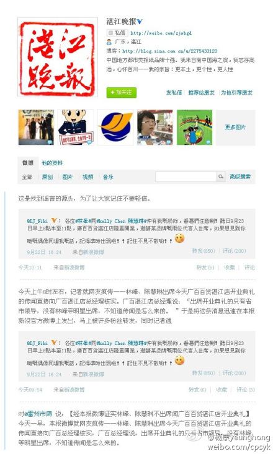Screen dimensions: 273x454
Task: Switch to the 他的资料 tab
Action: point(52,163)
